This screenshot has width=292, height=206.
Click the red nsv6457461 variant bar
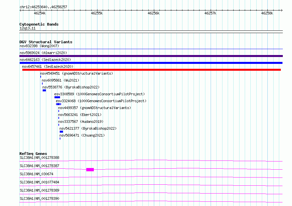click(x=152, y=70)
